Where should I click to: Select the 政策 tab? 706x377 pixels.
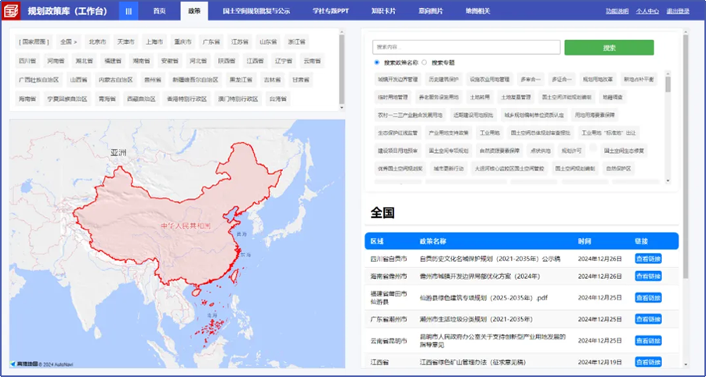(194, 11)
